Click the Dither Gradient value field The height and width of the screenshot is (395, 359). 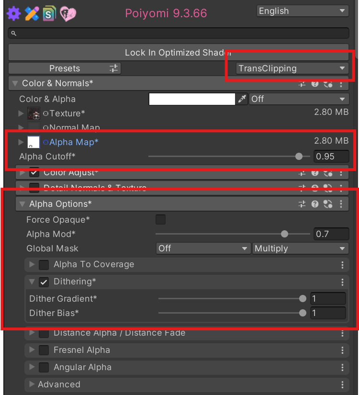[x=328, y=299]
